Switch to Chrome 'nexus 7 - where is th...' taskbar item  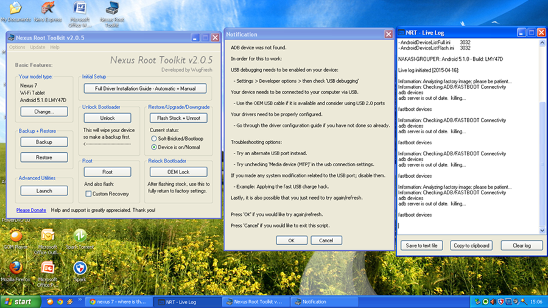coord(120,302)
